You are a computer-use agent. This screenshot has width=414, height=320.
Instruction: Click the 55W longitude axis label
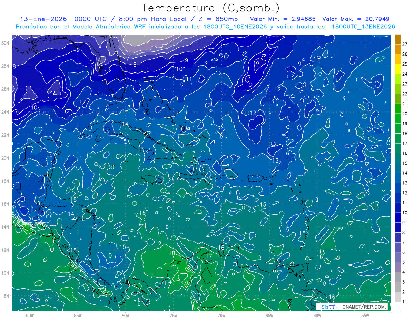(365, 316)
